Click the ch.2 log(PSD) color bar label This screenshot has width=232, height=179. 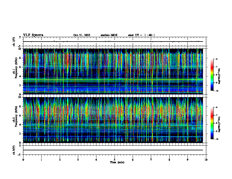219,124
